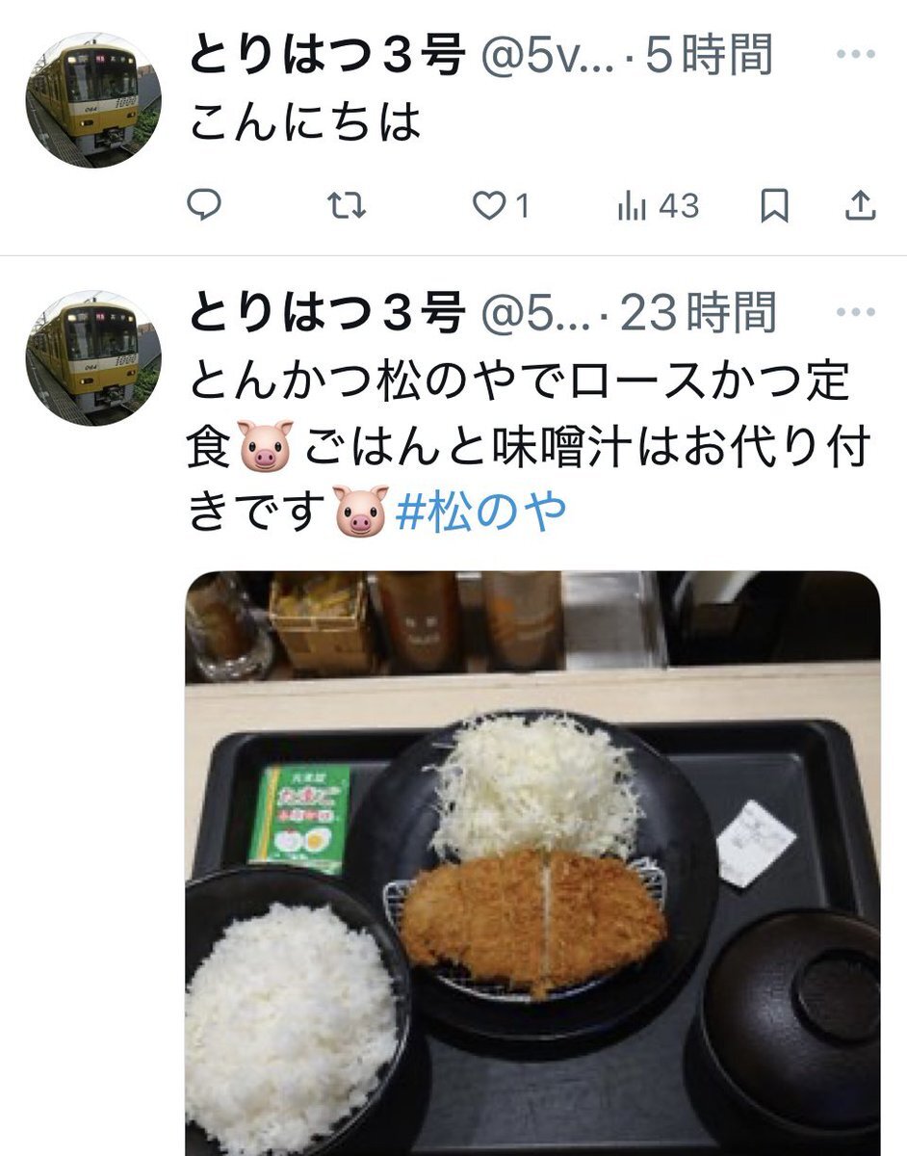The width and height of the screenshot is (907, 1156).
Task: View analytics showing 43 views
Action: coord(658,205)
